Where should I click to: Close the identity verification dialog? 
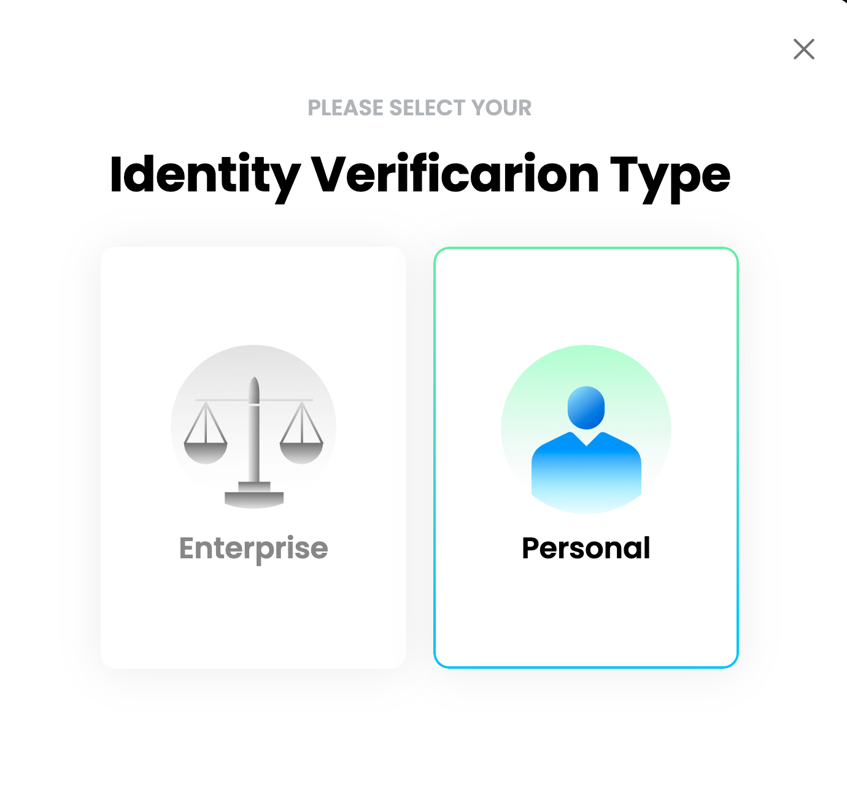coord(803,49)
